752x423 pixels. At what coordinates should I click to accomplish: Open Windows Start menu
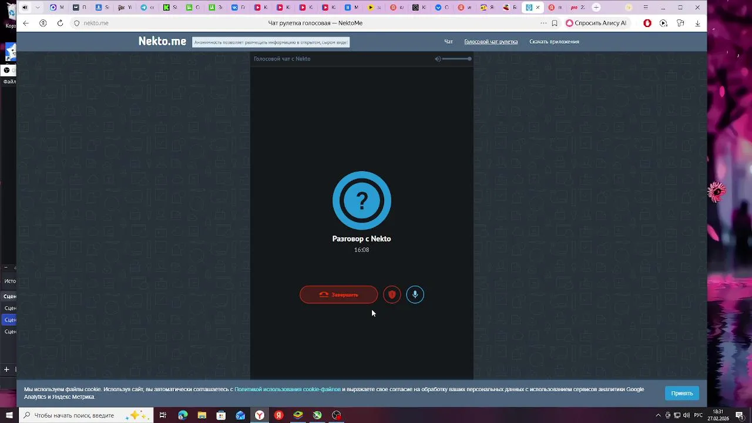9,415
